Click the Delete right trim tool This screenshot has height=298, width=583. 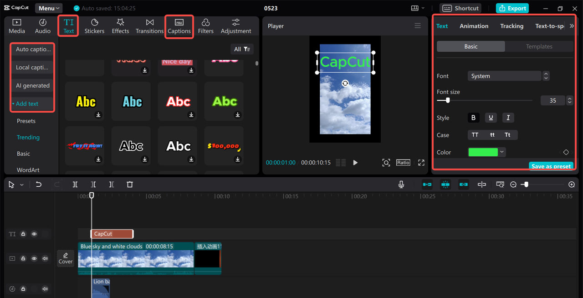coord(112,184)
